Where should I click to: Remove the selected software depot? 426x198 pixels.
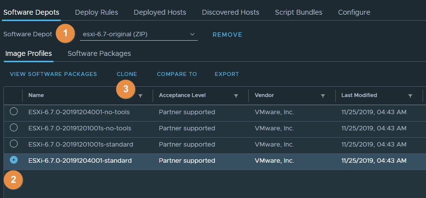pyautogui.click(x=227, y=35)
